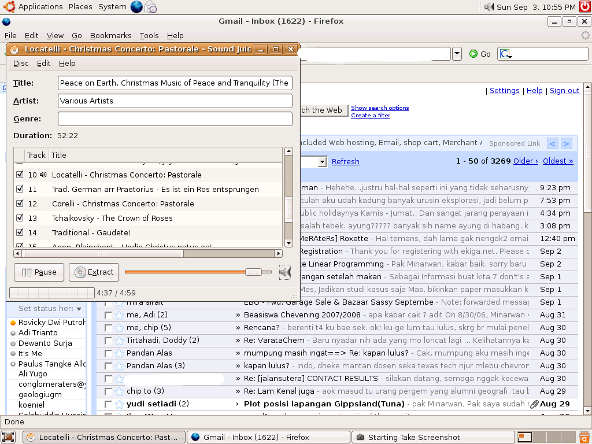Star the me, Adi (2) email
Viewport: 592px width, 444px height.
119,315
